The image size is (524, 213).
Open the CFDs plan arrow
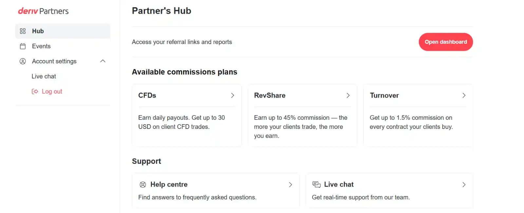click(x=233, y=95)
